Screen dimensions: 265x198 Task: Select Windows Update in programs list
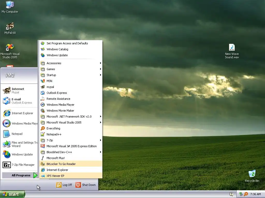pos(71,55)
